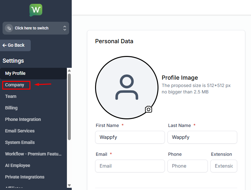Image resolution: width=251 pixels, height=190 pixels.
Task: Click the Extension field label
Action: pos(222,154)
